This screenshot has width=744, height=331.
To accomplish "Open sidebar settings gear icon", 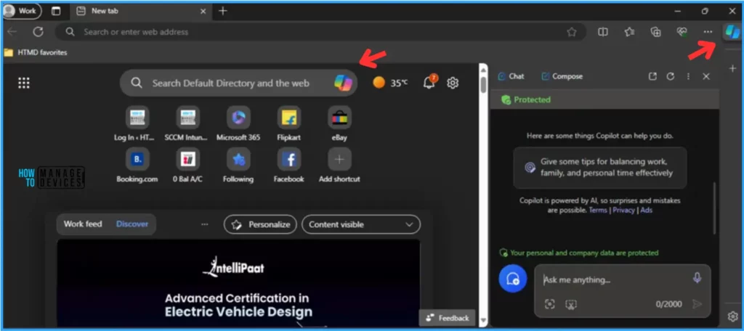I will 732,316.
